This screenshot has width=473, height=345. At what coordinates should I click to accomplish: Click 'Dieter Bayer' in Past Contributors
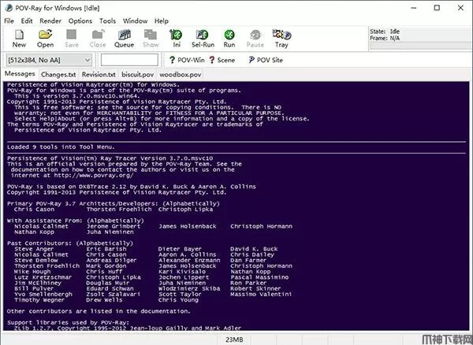point(180,249)
